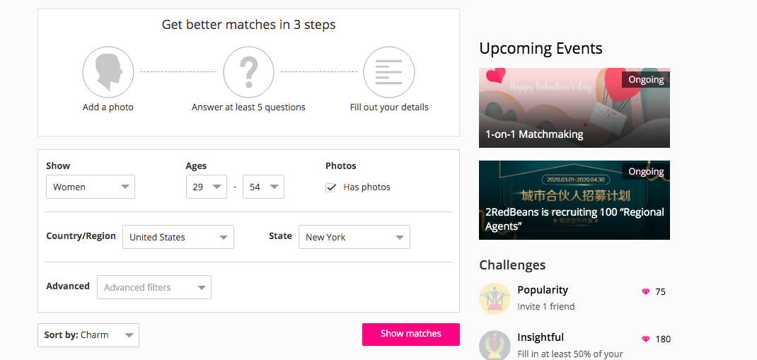Expand the Country/Region United States dropdown
The image size is (757, 360).
point(178,237)
